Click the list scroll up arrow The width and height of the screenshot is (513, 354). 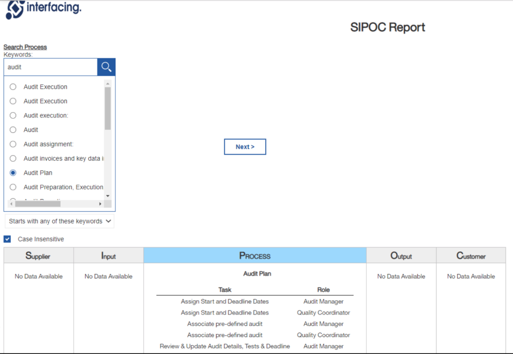tap(108, 84)
